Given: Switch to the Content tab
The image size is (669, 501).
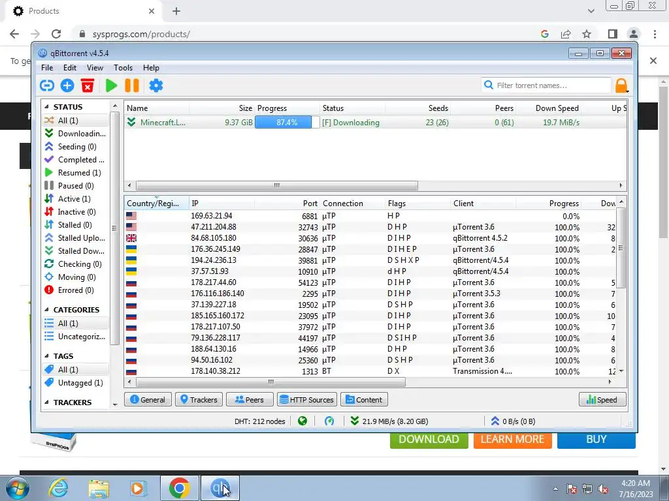Looking at the screenshot, I should 364,400.
